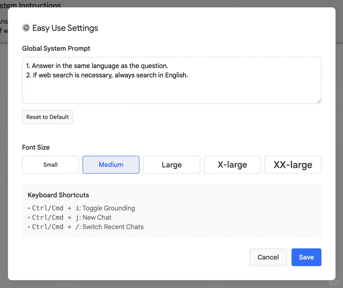The width and height of the screenshot is (343, 288).
Task: Select the Large font size option
Action: click(x=171, y=165)
